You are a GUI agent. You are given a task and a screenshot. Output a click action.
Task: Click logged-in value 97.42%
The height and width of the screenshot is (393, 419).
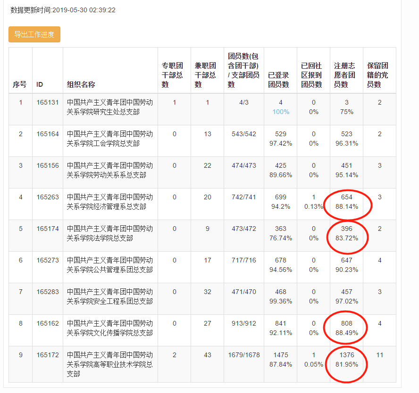coord(281,144)
